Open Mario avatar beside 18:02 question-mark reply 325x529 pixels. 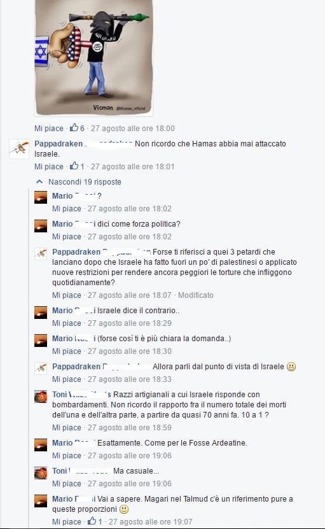pos(41,197)
